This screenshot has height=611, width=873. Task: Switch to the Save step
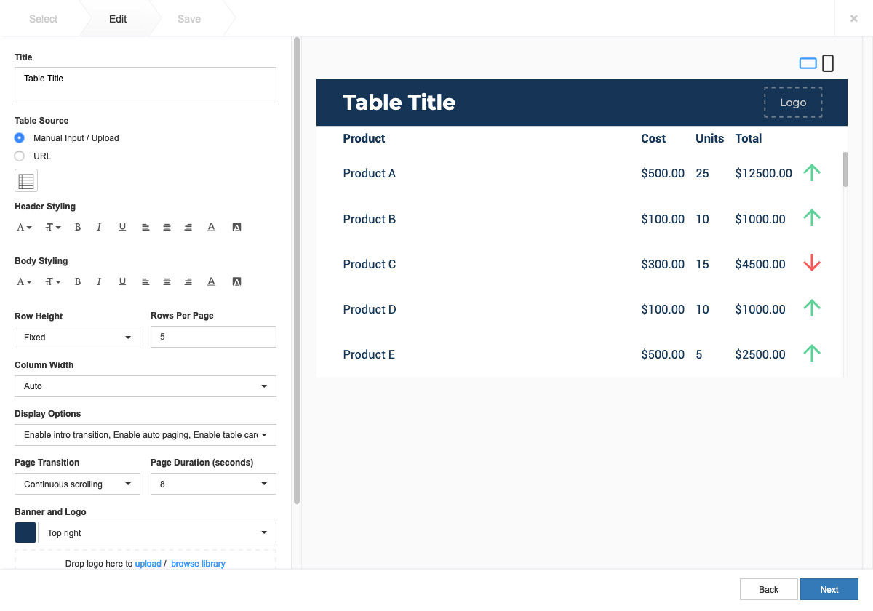[x=188, y=19]
